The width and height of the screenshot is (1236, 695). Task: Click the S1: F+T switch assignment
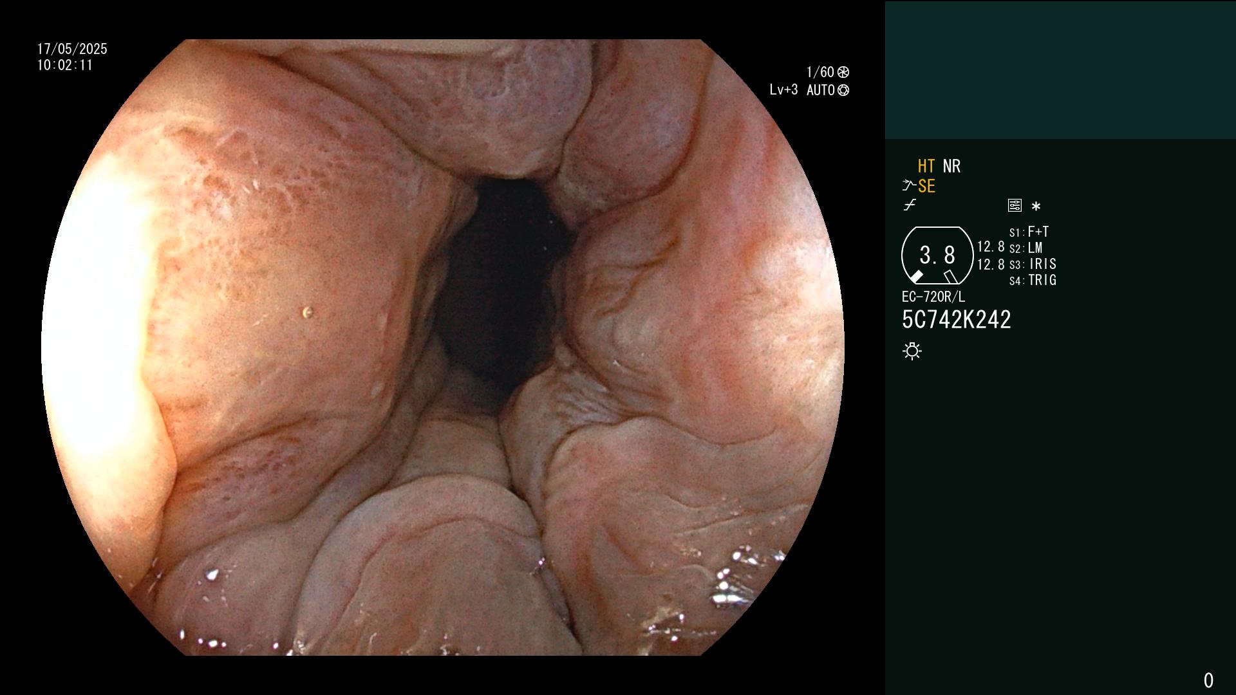[x=1029, y=232]
